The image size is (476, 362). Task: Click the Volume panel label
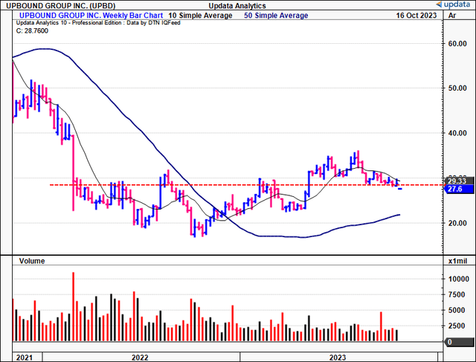pyautogui.click(x=30, y=261)
